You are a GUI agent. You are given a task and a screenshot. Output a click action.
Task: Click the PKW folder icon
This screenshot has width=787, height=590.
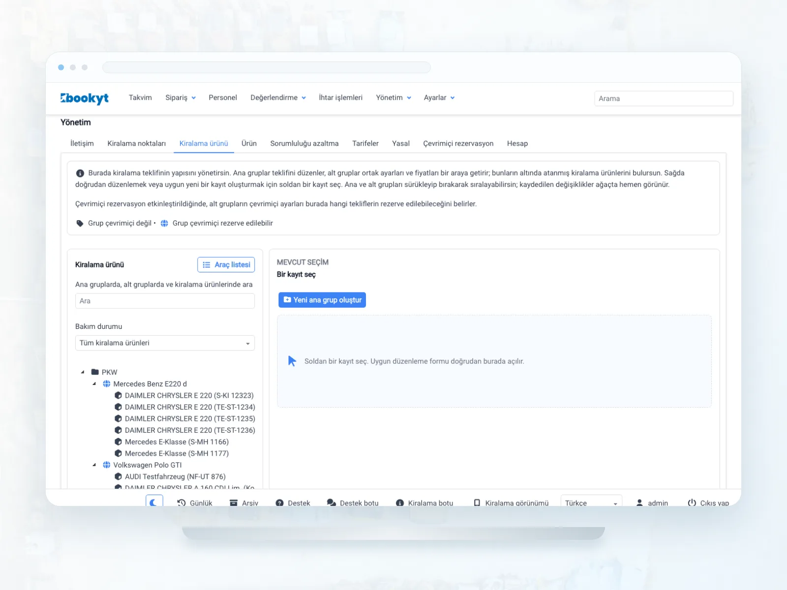(95, 372)
